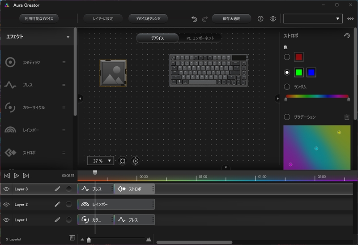Viewport: 358px width, 245px height.
Task: Toggle the round indicator on Layer 3
Action: pyautogui.click(x=68, y=189)
